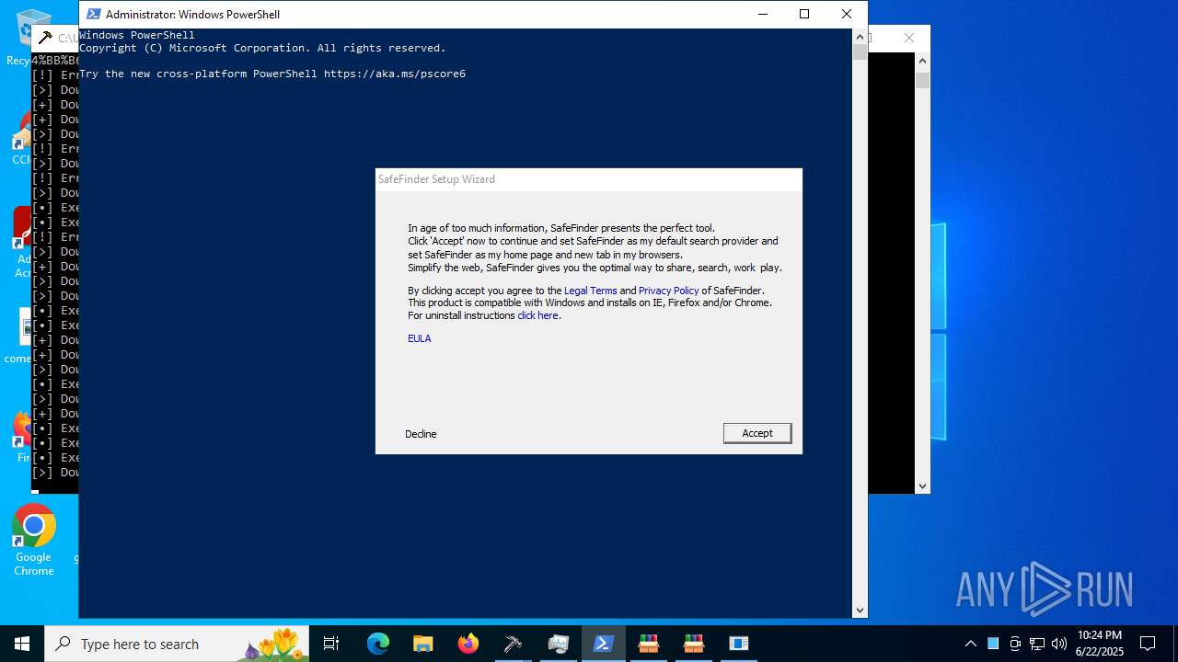The height and width of the screenshot is (662, 1178).
Task: Open File Explorer from taskbar
Action: (x=423, y=644)
